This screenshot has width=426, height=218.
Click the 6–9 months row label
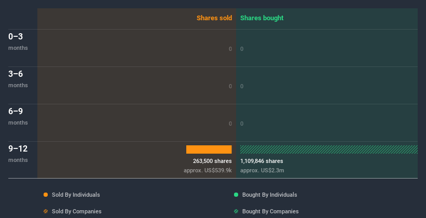click(18, 116)
